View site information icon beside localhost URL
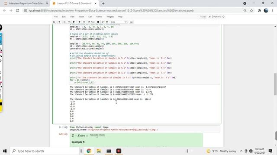 [x=26, y=10]
